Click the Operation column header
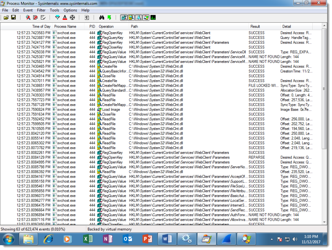This screenshot has height=250, width=332. (106, 26)
